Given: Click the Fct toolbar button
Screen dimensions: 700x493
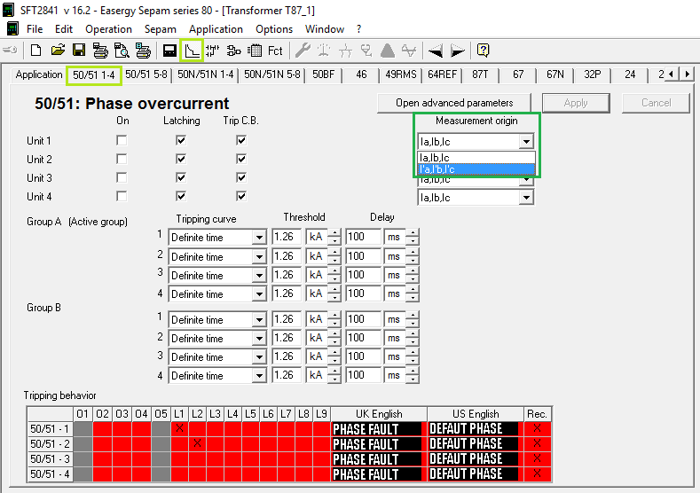Looking at the screenshot, I should point(275,51).
